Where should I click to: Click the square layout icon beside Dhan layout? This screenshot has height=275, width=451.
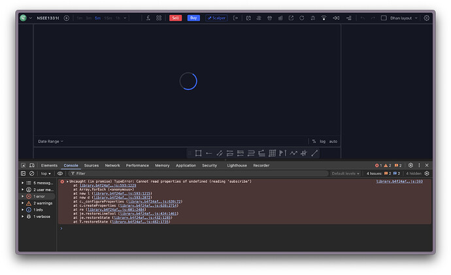point(384,18)
